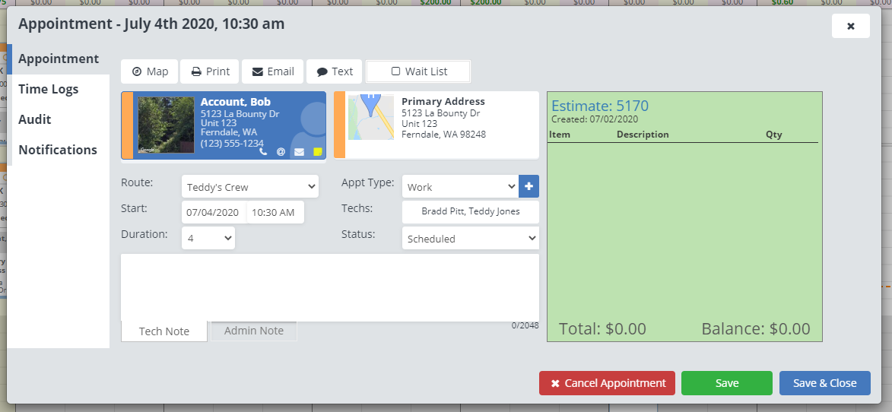Click the envelope icon on Bob's account card
The image size is (892, 412).
[299, 152]
